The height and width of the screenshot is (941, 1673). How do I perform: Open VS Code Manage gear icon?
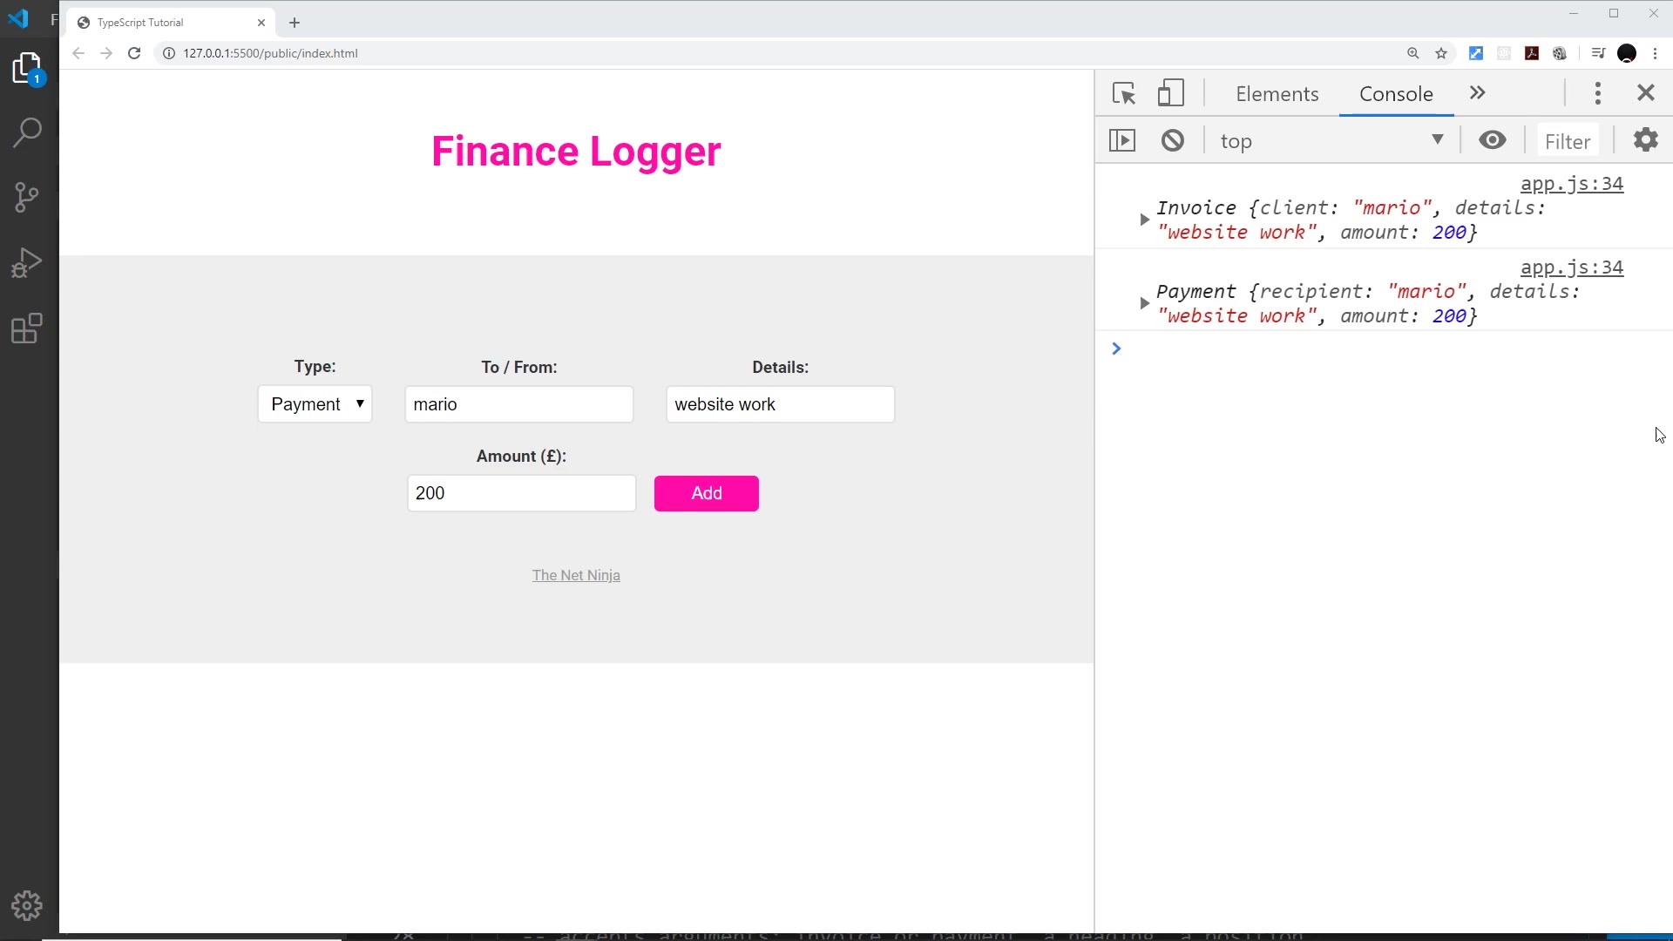[x=27, y=906]
